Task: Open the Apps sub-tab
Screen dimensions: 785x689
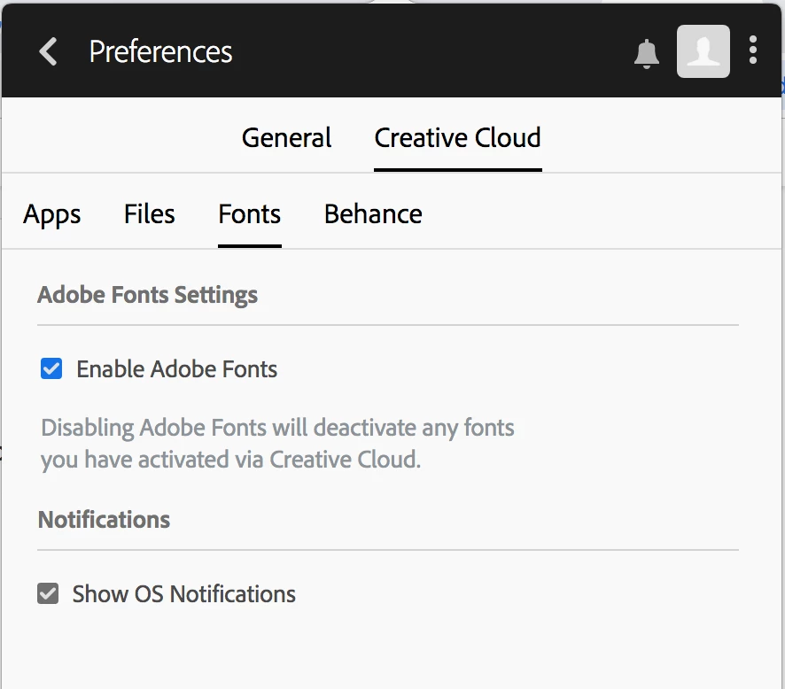Action: 51,215
